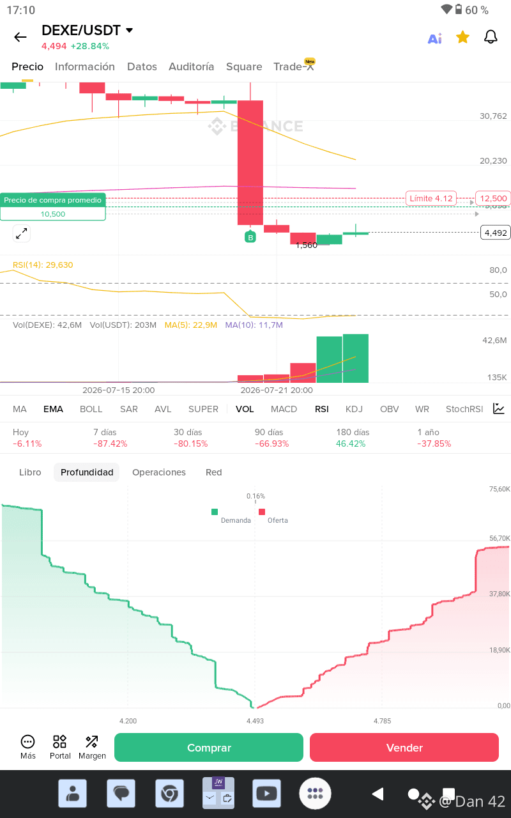Tap the 1 año -37.85% performance
This screenshot has height=818, width=511.
pyautogui.click(x=434, y=438)
